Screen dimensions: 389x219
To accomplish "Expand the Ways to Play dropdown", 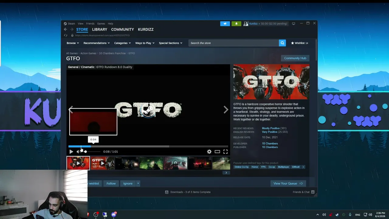I will [x=145, y=43].
